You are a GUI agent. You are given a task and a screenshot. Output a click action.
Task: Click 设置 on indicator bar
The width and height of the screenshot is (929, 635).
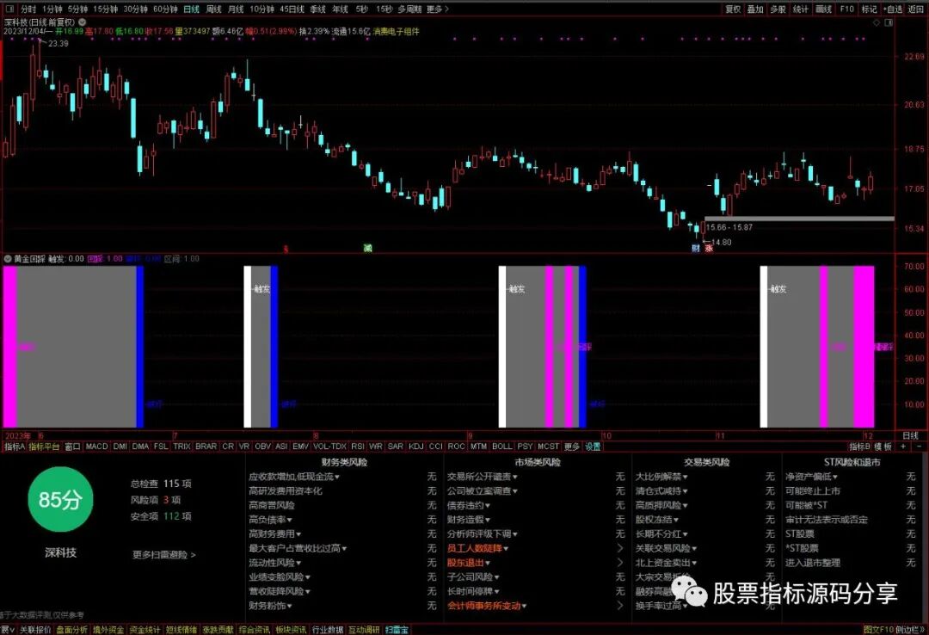pos(593,447)
